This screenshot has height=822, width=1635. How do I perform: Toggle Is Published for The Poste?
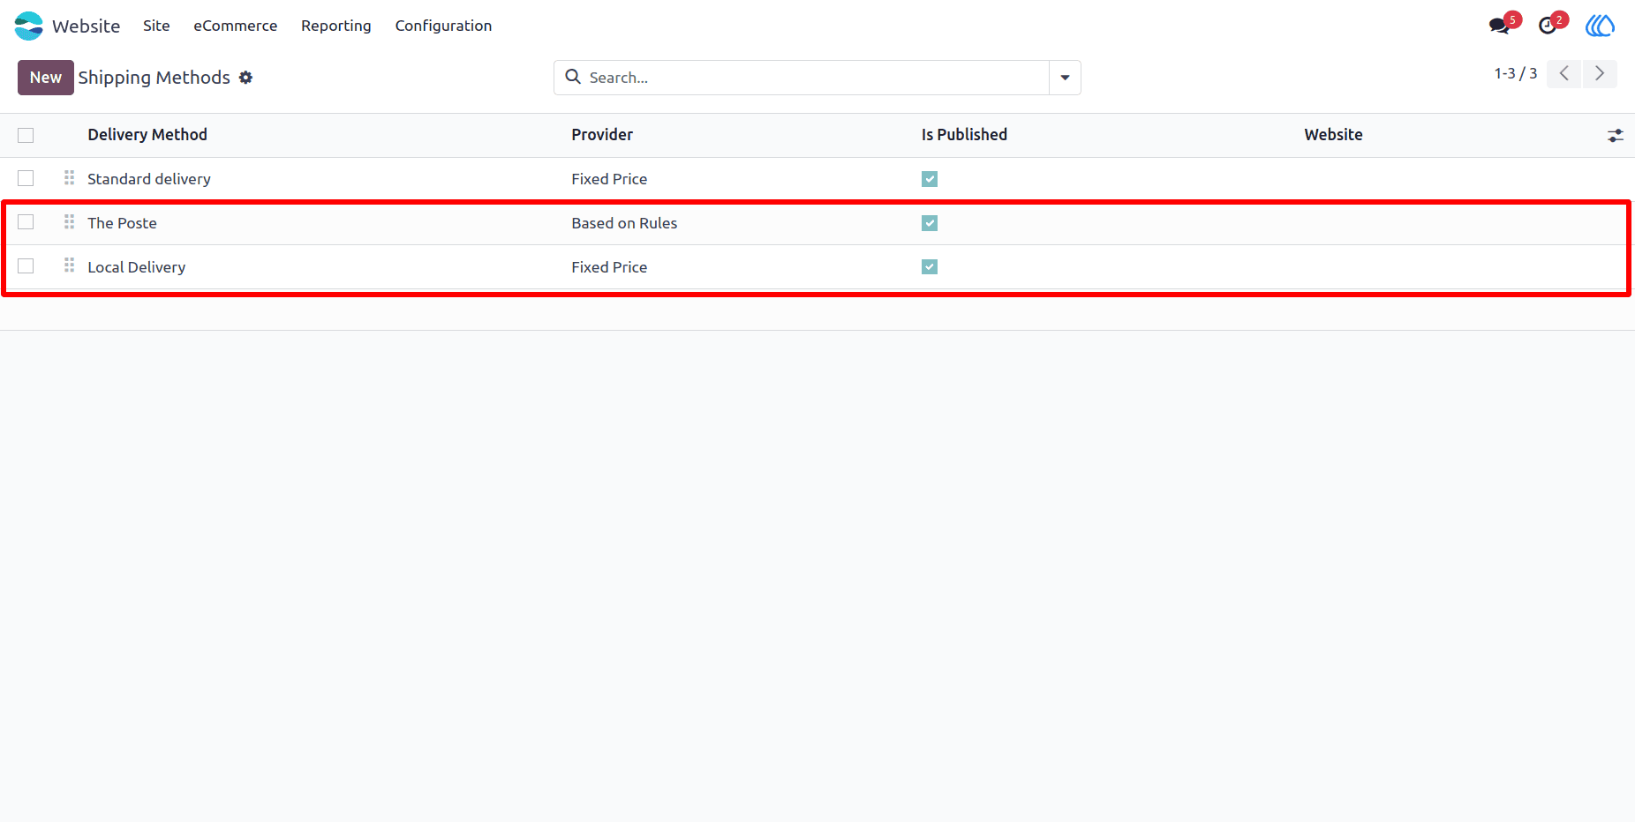tap(930, 223)
